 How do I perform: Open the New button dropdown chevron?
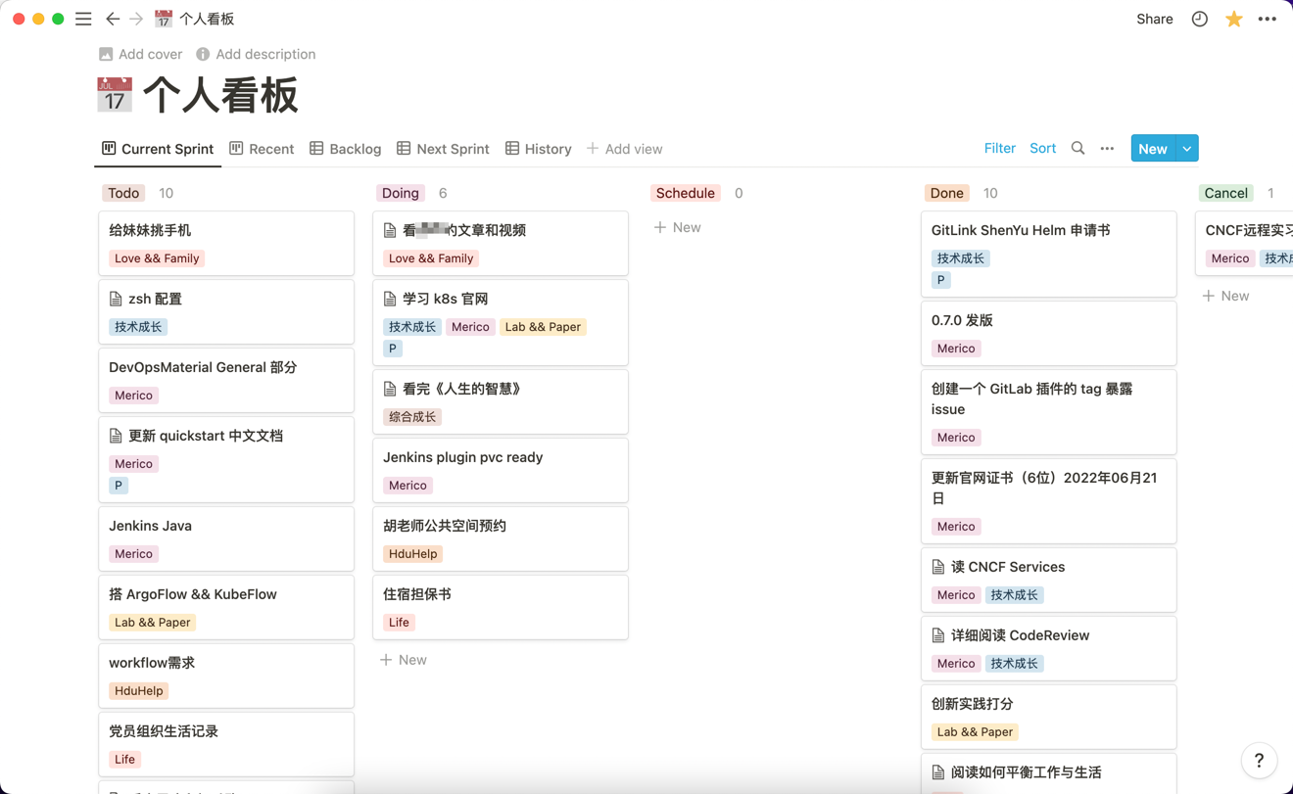coord(1184,148)
